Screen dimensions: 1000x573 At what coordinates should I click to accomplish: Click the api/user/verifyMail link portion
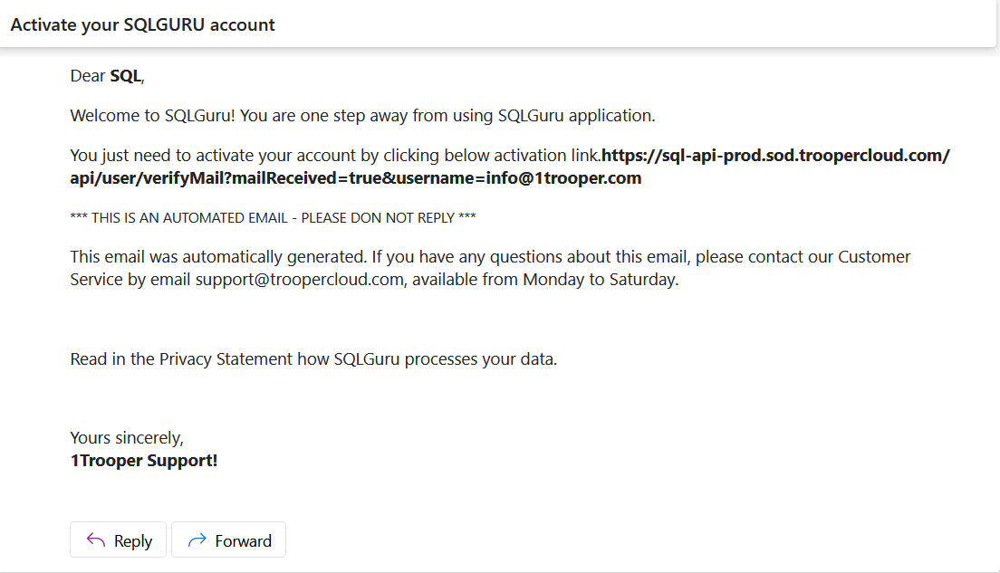point(150,178)
